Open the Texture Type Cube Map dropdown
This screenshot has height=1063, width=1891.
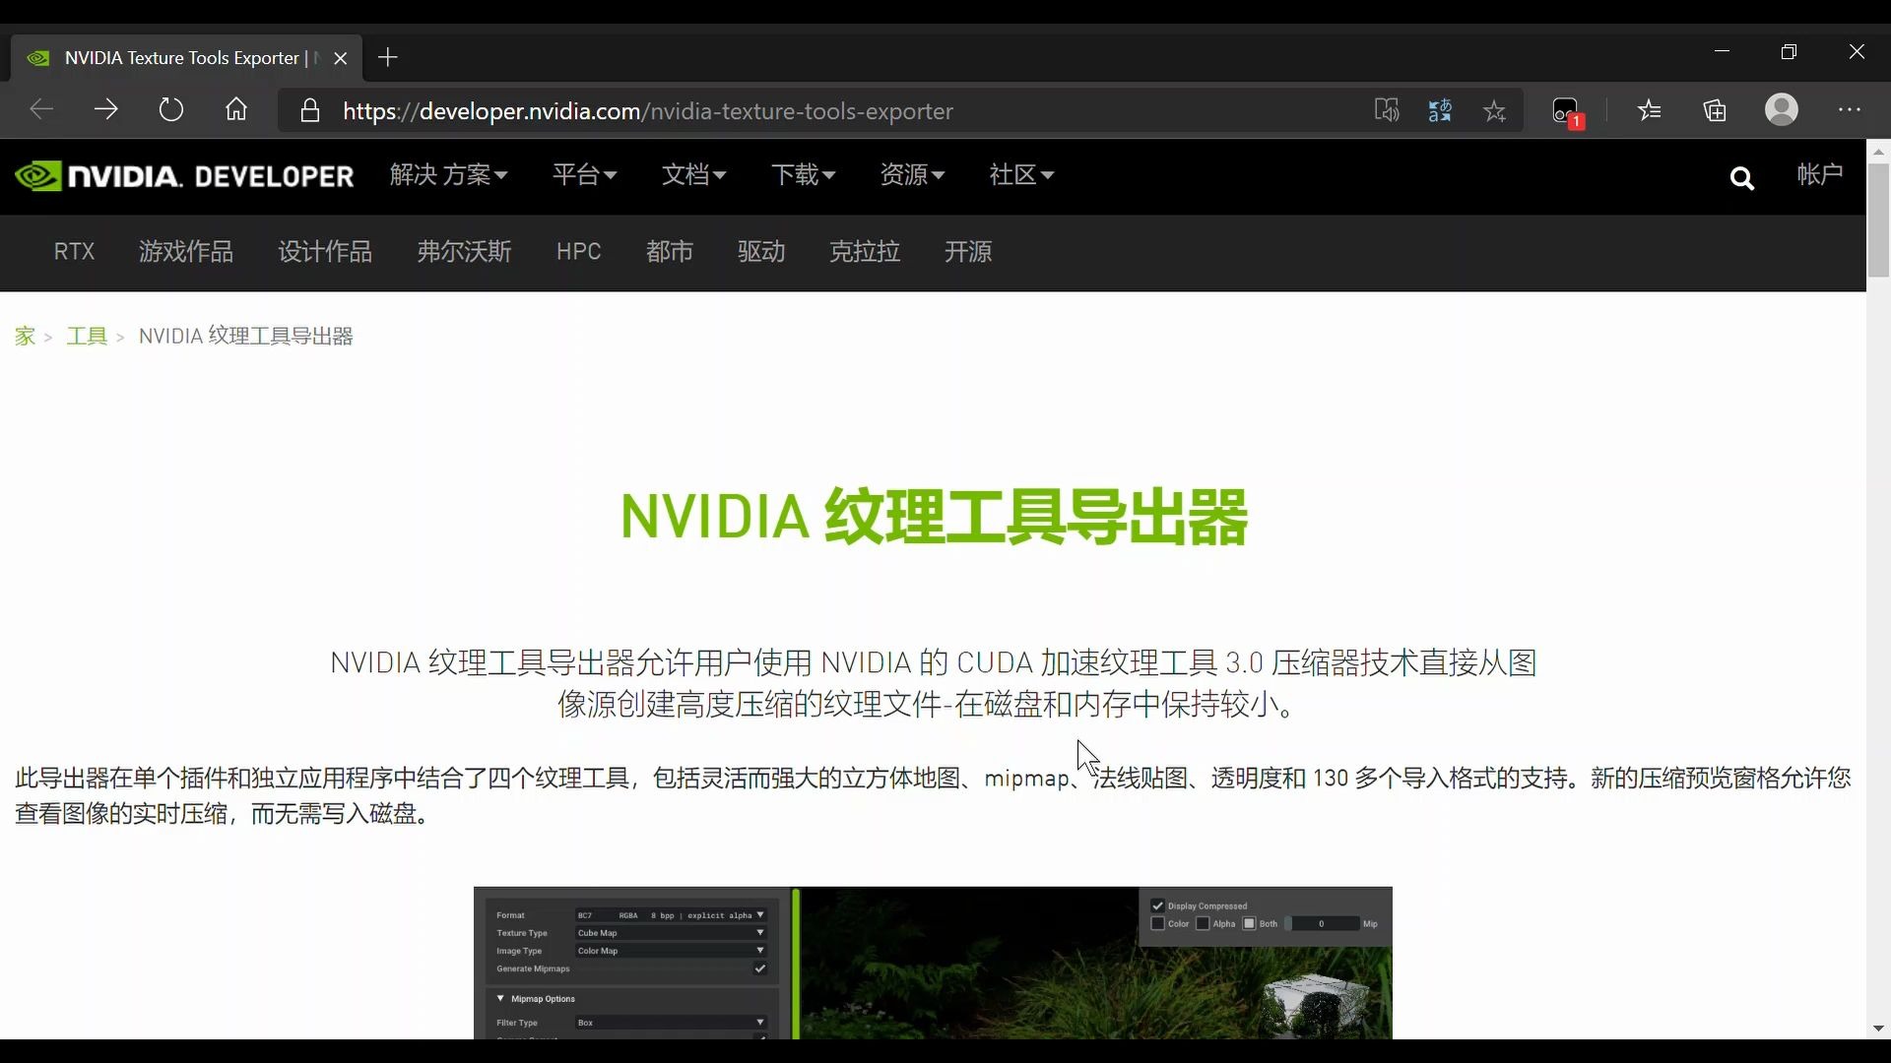670,933
